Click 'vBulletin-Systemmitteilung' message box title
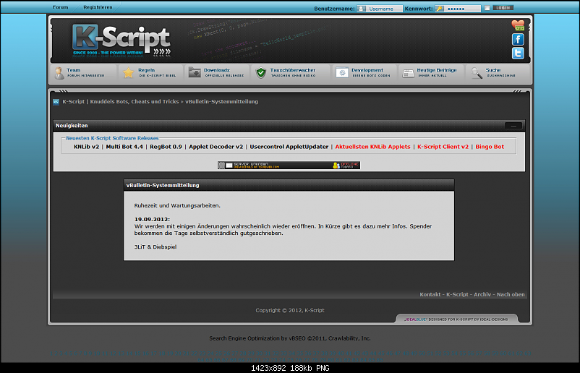 point(163,185)
